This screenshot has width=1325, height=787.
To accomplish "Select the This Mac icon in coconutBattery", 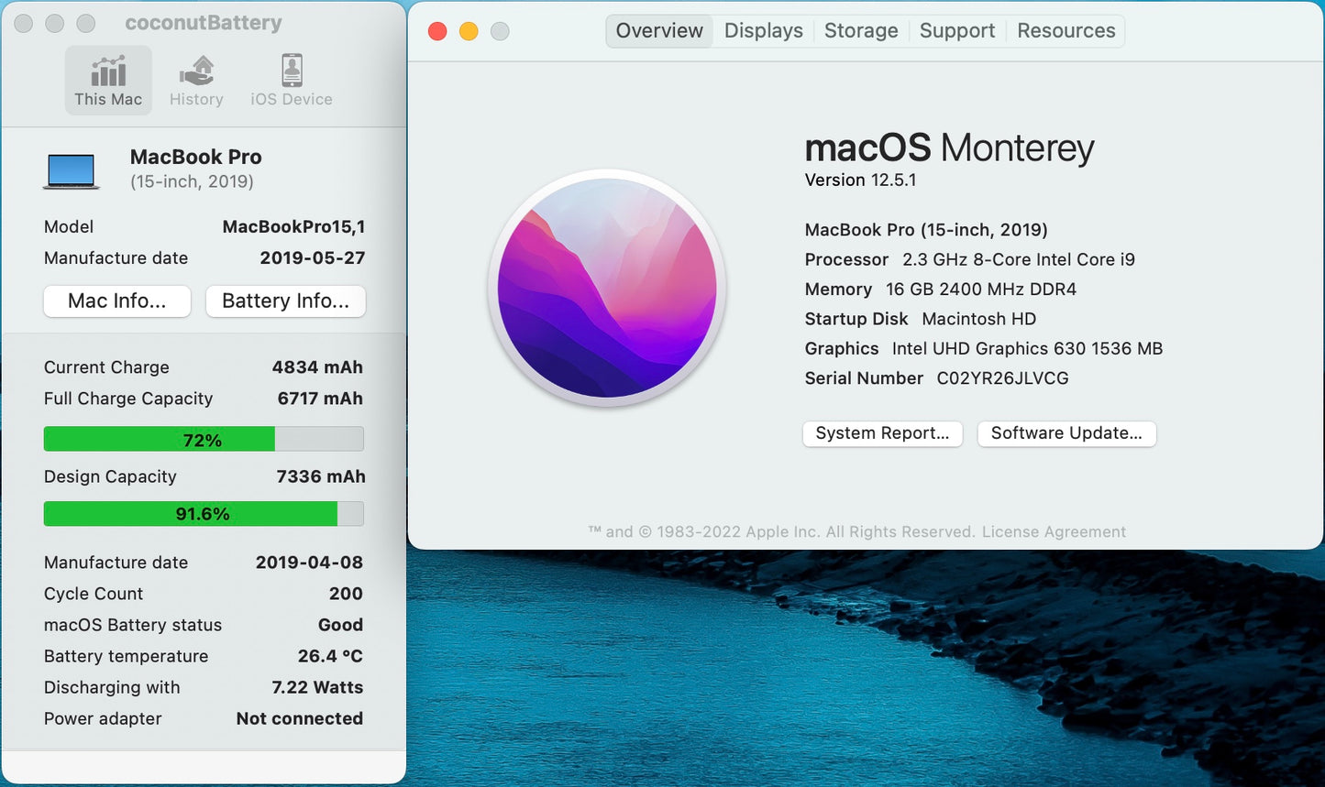I will point(108,80).
